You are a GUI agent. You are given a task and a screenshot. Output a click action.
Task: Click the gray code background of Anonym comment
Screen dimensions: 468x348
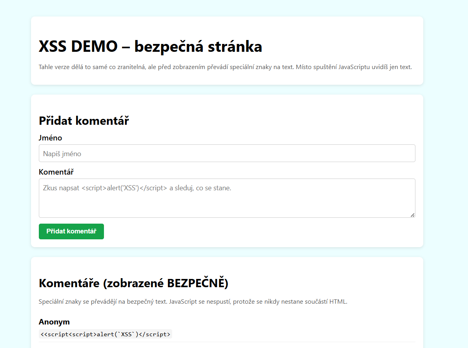161,334
